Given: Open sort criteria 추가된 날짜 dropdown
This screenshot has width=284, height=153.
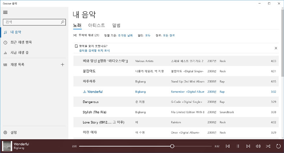Looking at the screenshot, I should click(125, 35).
